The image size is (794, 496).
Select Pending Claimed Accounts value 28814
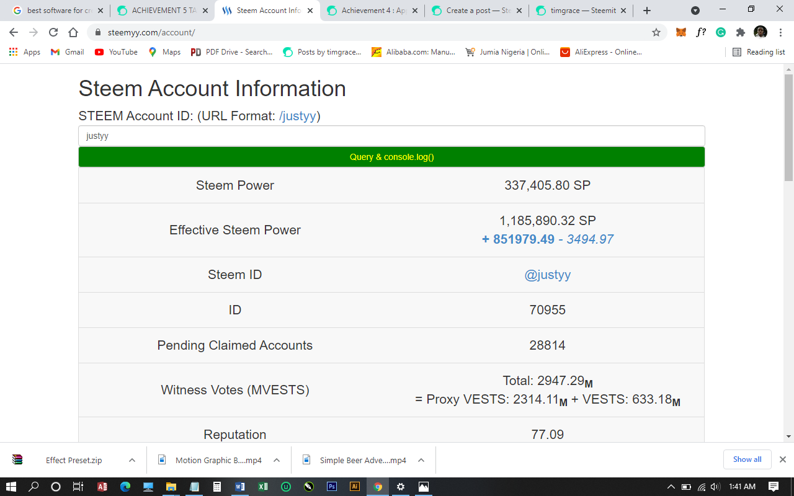(548, 345)
